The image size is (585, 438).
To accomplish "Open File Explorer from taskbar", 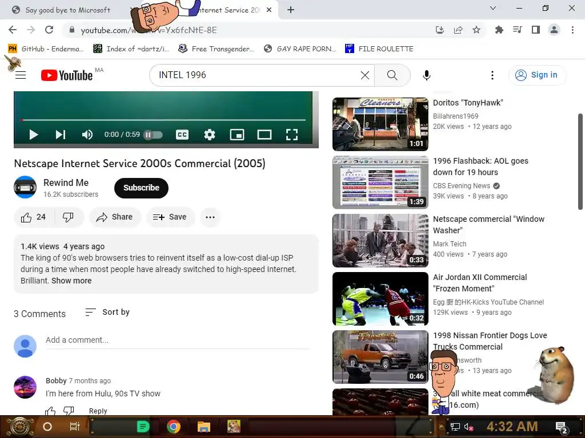I will coord(204,427).
